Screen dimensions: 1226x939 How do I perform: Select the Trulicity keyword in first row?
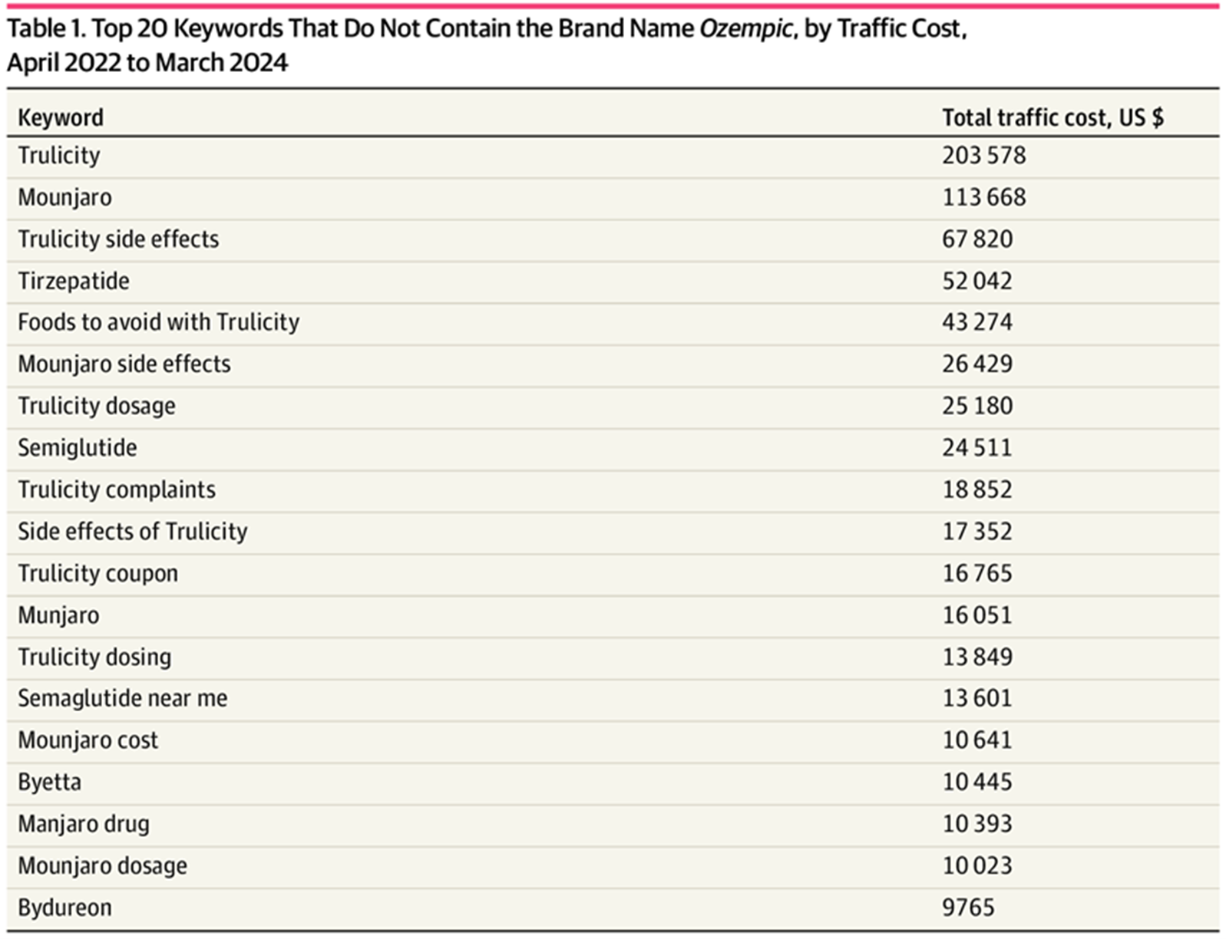(x=59, y=156)
